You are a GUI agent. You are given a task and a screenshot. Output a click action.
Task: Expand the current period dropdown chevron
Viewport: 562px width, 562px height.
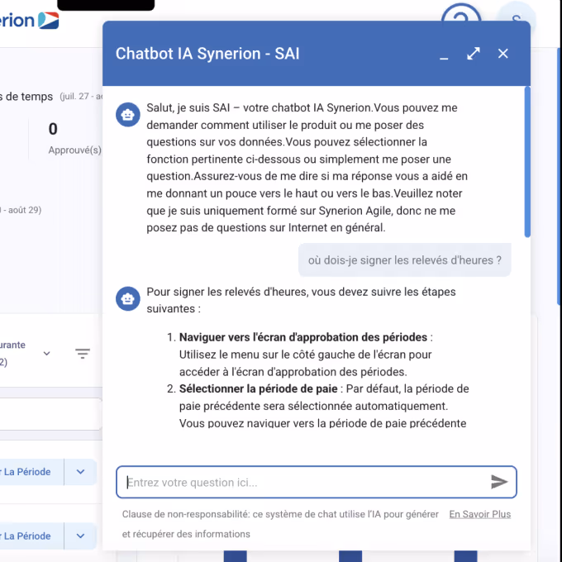(x=46, y=354)
